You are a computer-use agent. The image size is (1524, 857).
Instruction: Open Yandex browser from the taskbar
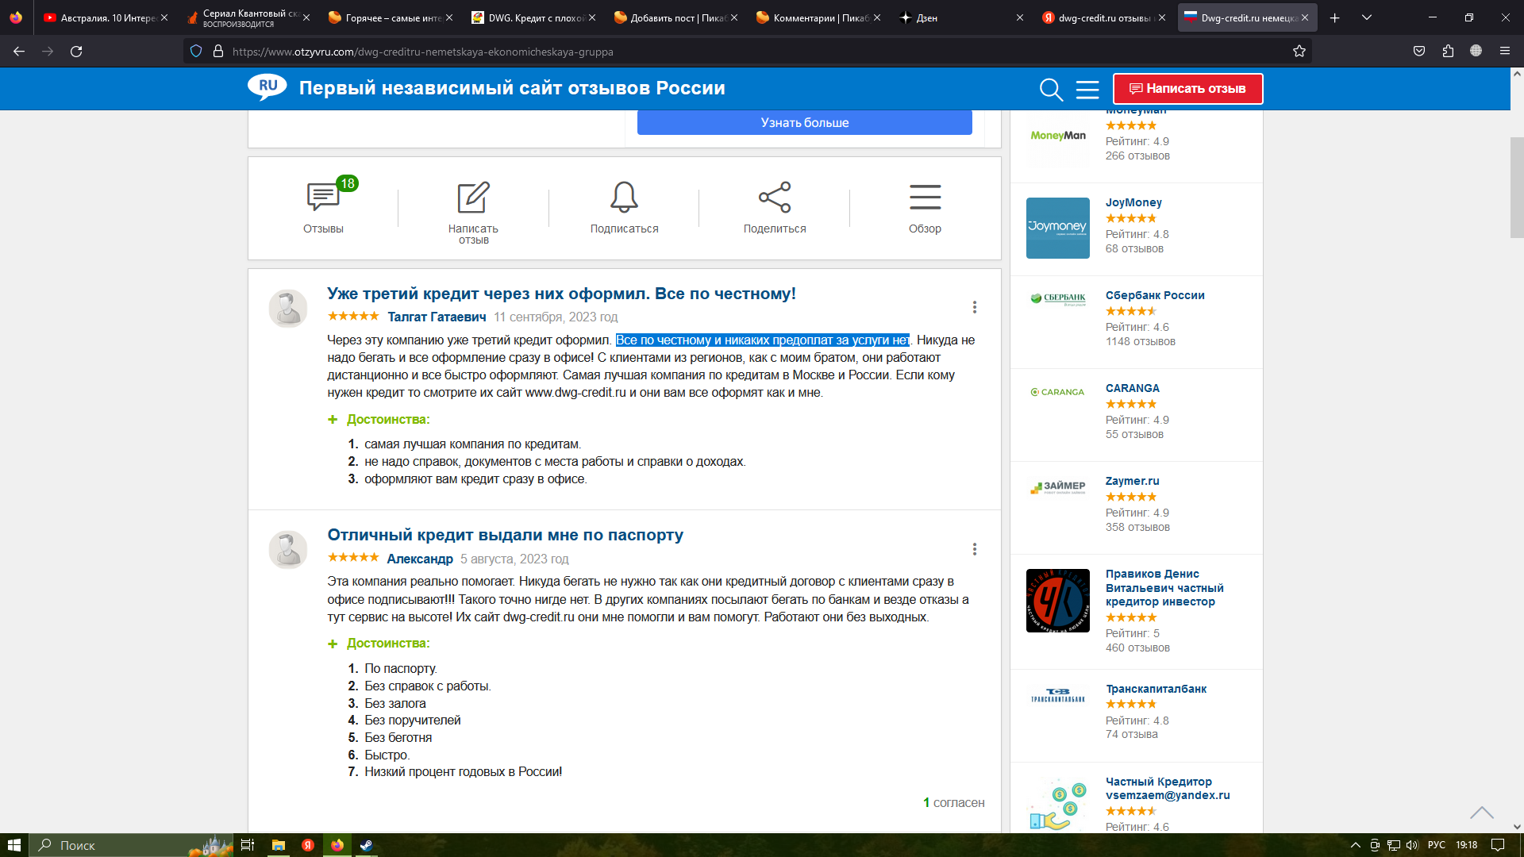[308, 845]
